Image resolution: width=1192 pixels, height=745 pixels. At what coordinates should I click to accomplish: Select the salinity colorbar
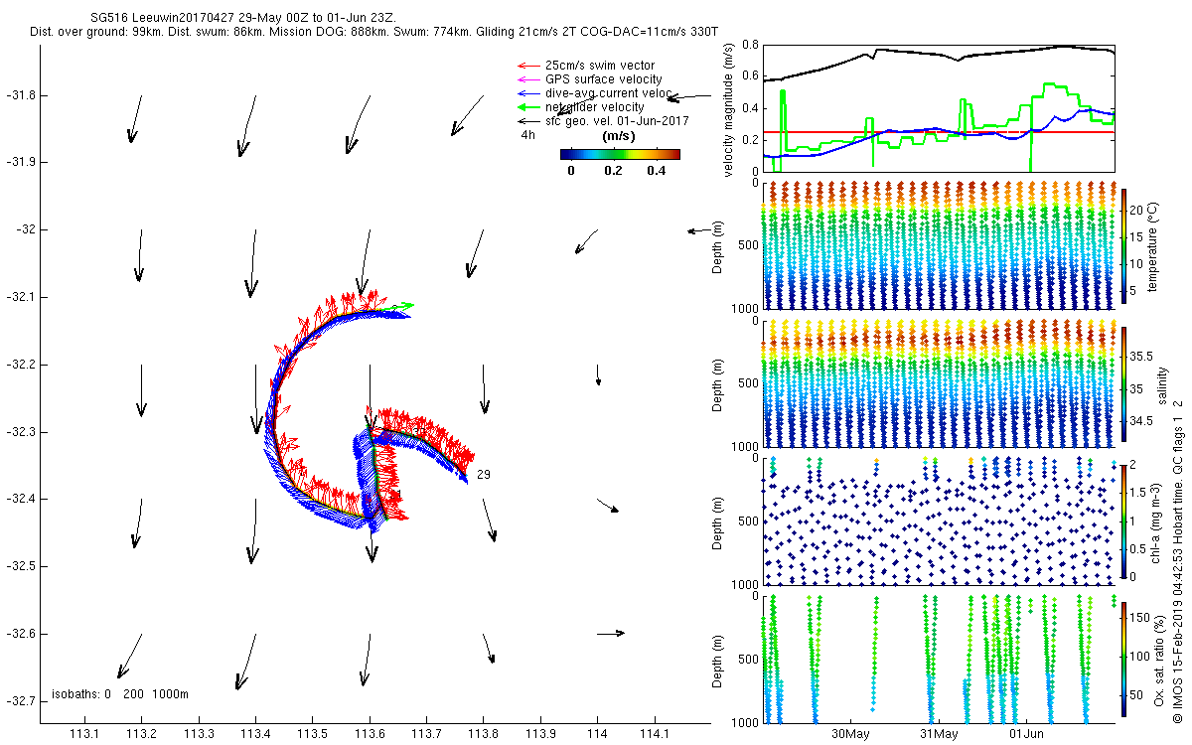point(1125,382)
